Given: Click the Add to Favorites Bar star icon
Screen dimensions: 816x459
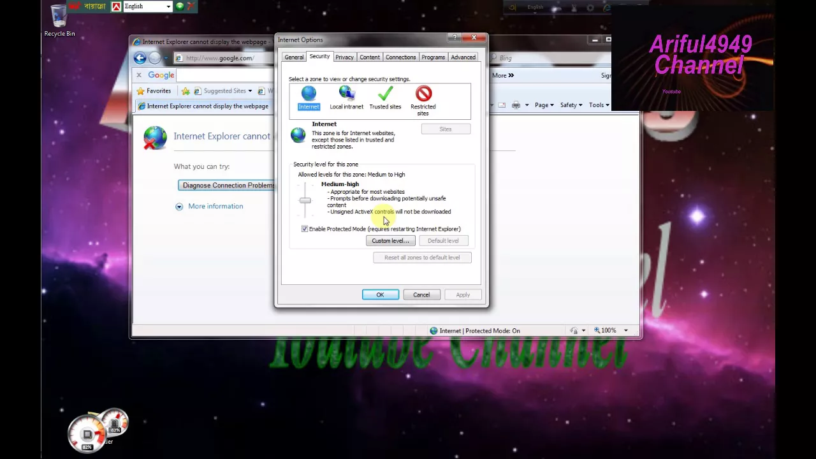Looking at the screenshot, I should click(x=186, y=91).
